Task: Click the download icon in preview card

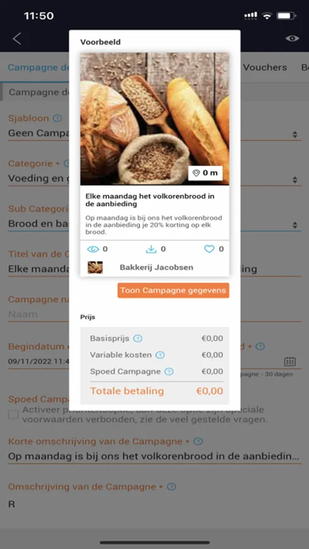Action: tap(151, 249)
